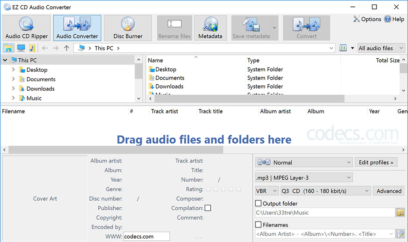
Task: Open the VBR mode dropdown
Action: click(x=267, y=191)
